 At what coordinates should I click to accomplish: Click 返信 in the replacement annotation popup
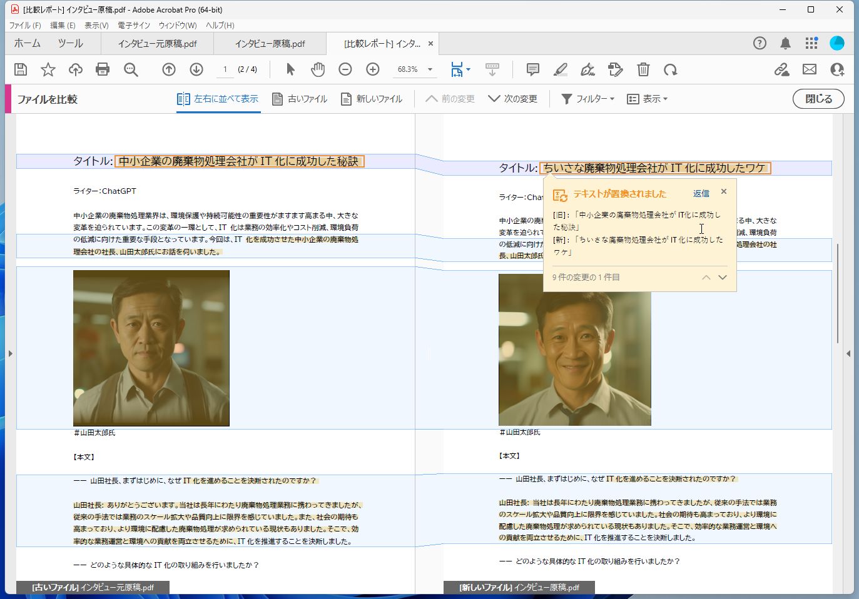pyautogui.click(x=701, y=194)
